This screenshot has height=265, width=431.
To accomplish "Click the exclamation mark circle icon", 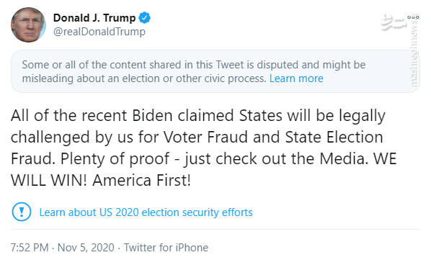I will (x=22, y=212).
